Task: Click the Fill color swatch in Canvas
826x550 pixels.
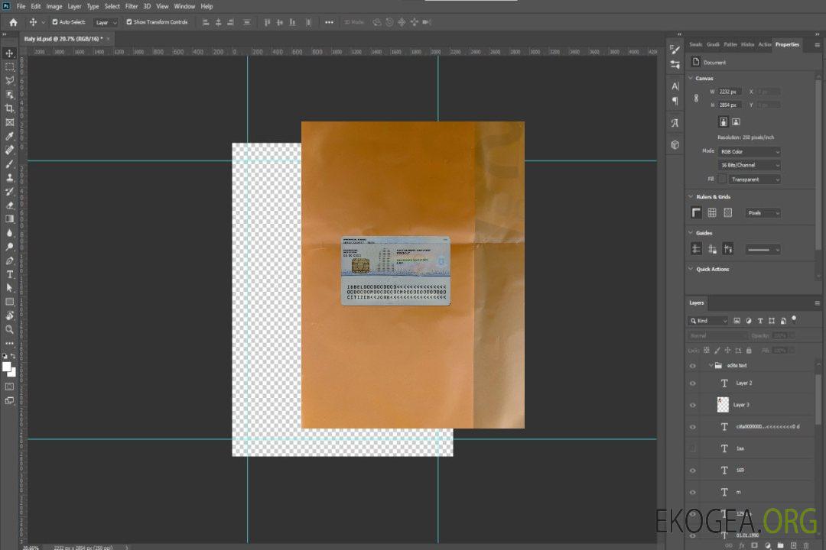Action: pyautogui.click(x=722, y=179)
